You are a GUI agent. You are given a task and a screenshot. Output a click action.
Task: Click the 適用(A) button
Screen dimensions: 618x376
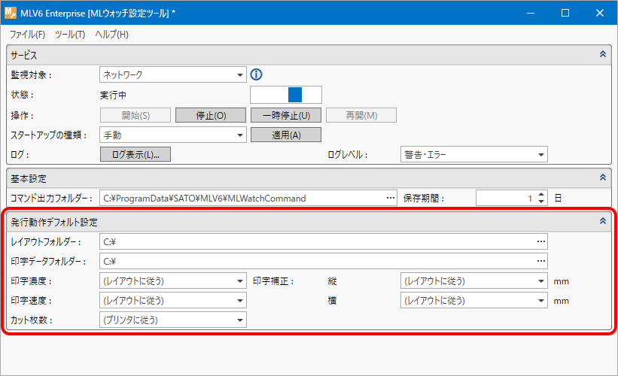(x=286, y=135)
